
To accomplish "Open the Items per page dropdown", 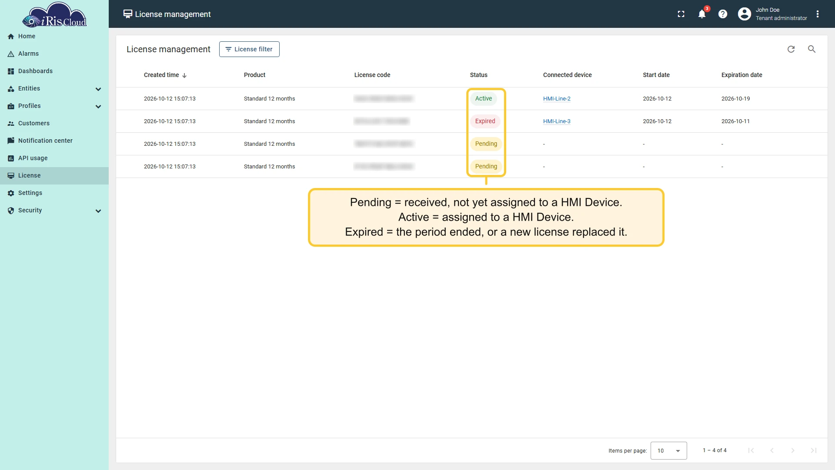I will click(x=668, y=450).
